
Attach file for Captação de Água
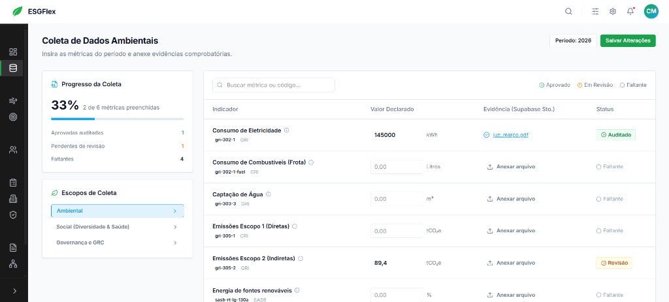pyautogui.click(x=511, y=199)
